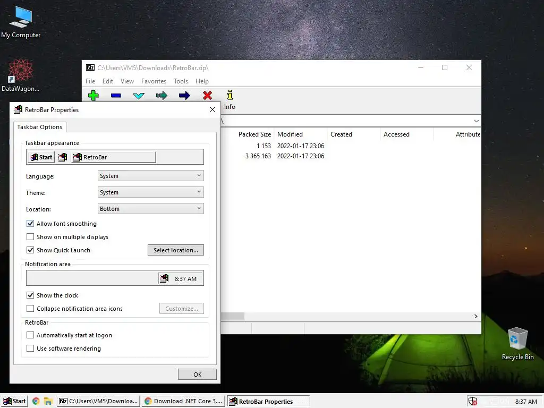The width and height of the screenshot is (544, 408).
Task: Sort by Packed Size column header
Action: 254,134
